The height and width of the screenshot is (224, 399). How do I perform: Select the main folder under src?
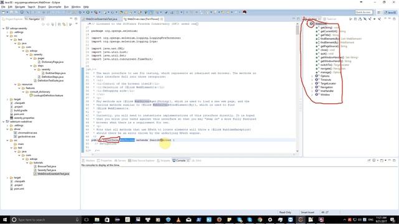(19, 144)
